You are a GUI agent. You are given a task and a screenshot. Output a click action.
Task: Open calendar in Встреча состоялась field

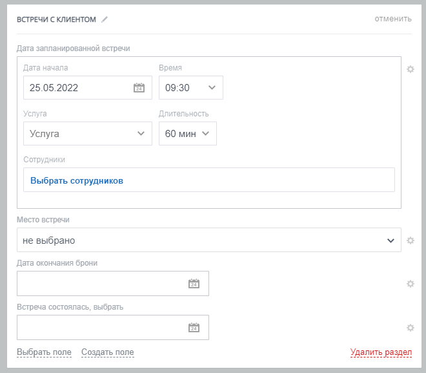point(194,327)
